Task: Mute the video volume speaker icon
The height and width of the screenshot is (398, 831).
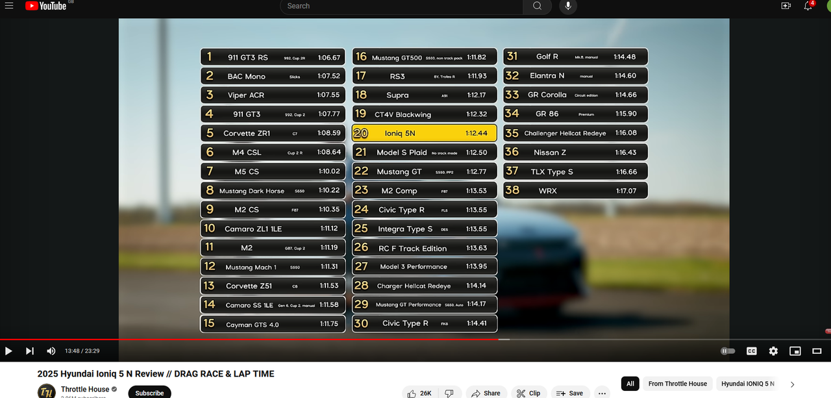Action: pyautogui.click(x=51, y=351)
